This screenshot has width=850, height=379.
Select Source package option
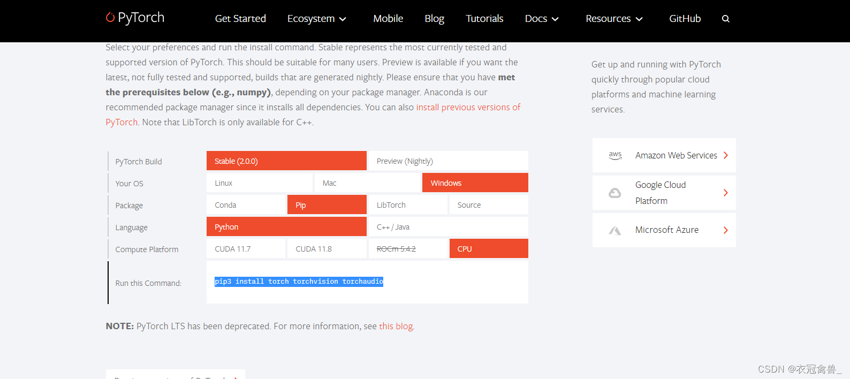pyautogui.click(x=489, y=204)
